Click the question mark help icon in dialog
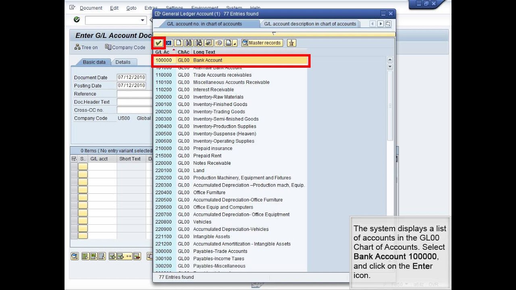The height and width of the screenshot is (290, 516). (x=219, y=43)
